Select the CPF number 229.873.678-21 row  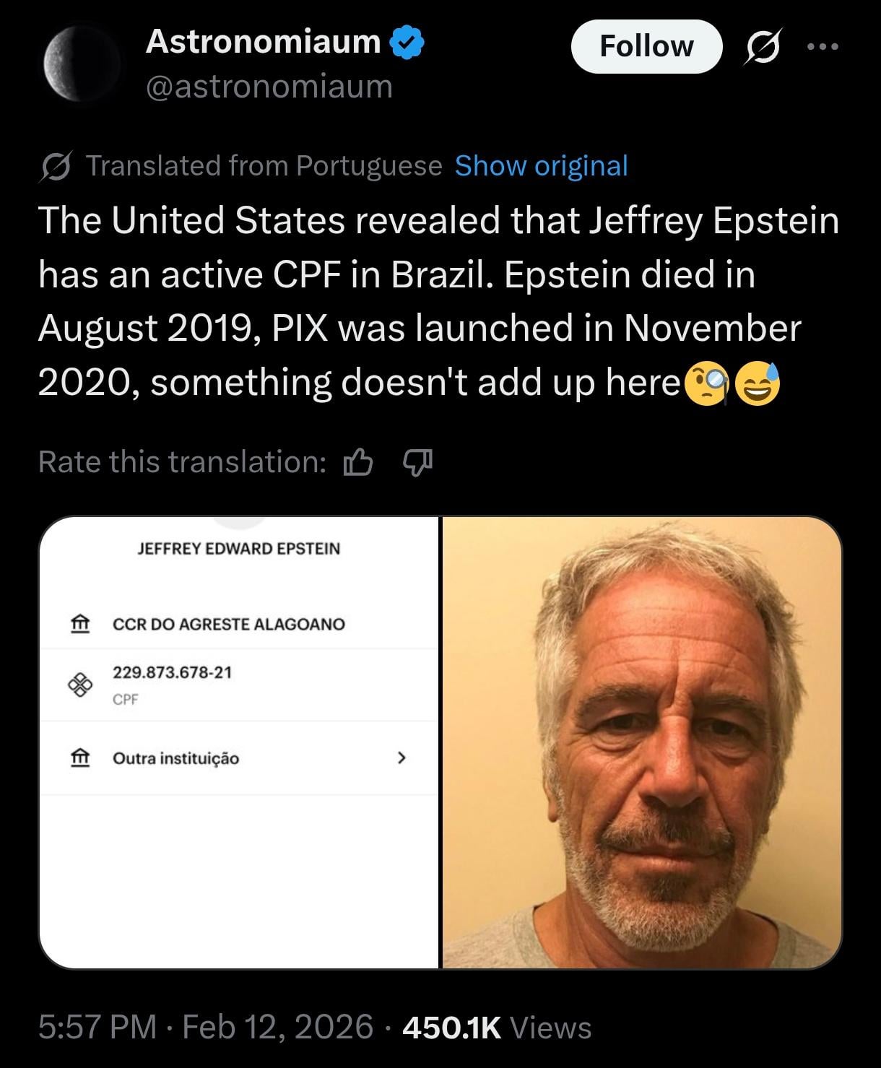tap(238, 684)
